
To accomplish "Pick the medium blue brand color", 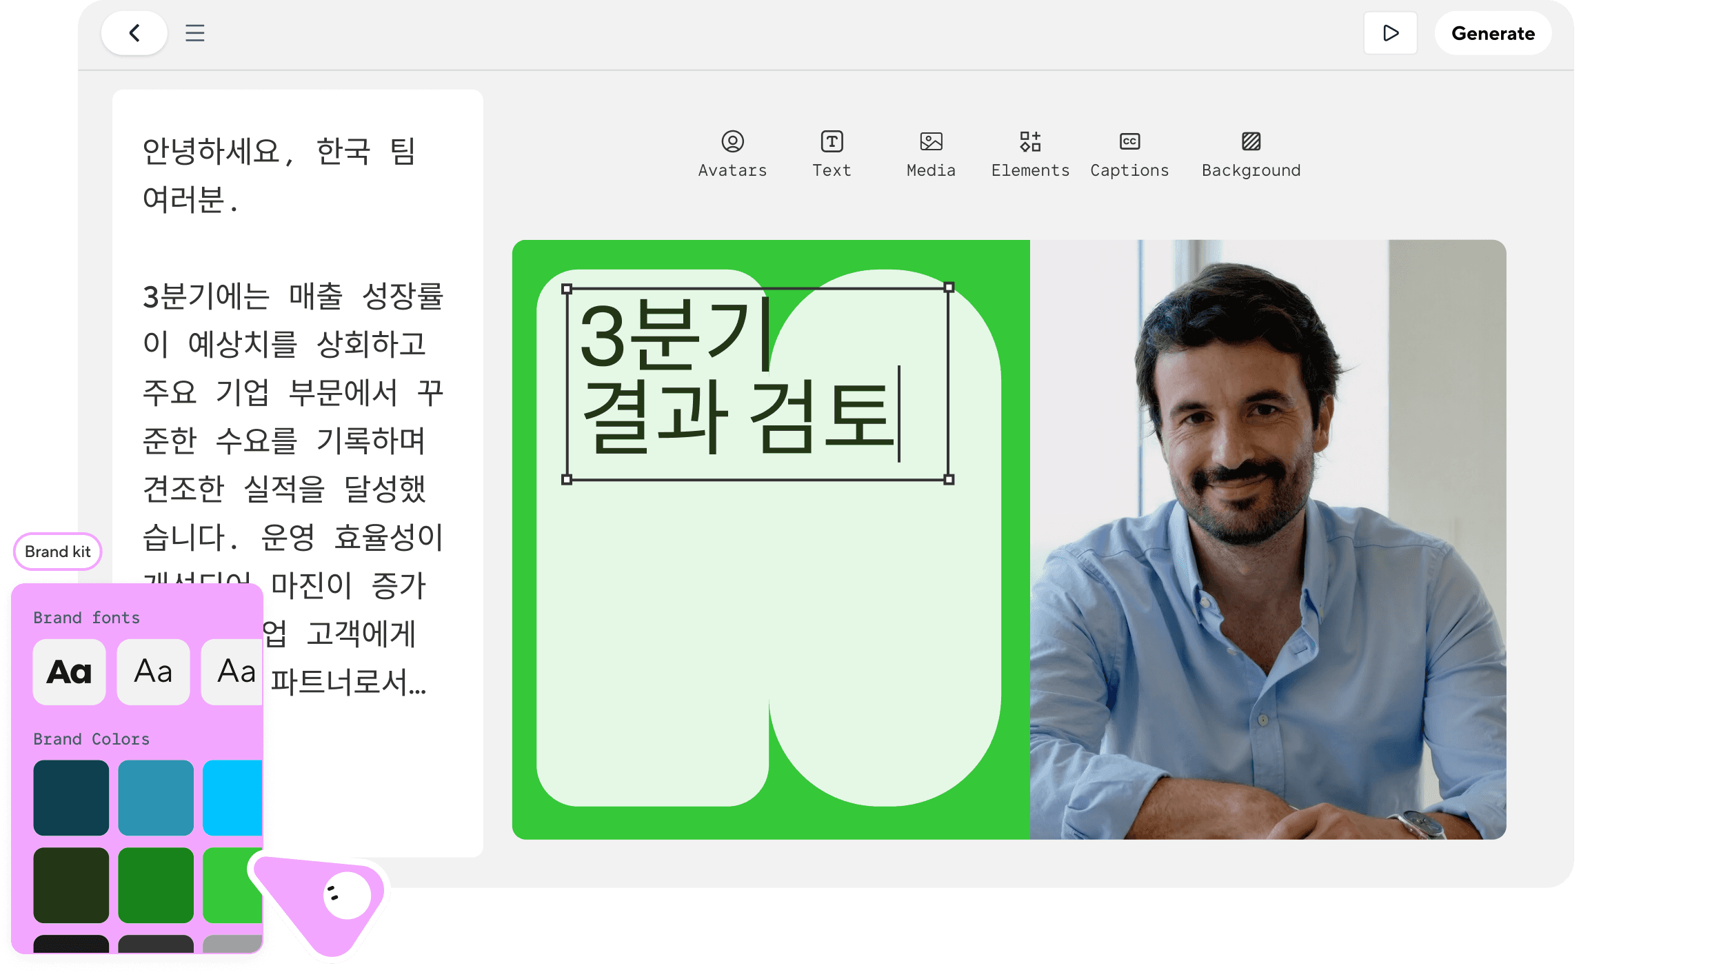I will (x=156, y=798).
